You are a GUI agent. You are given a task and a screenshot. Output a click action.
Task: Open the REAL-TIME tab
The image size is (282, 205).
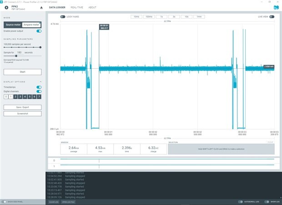tap(77, 7)
